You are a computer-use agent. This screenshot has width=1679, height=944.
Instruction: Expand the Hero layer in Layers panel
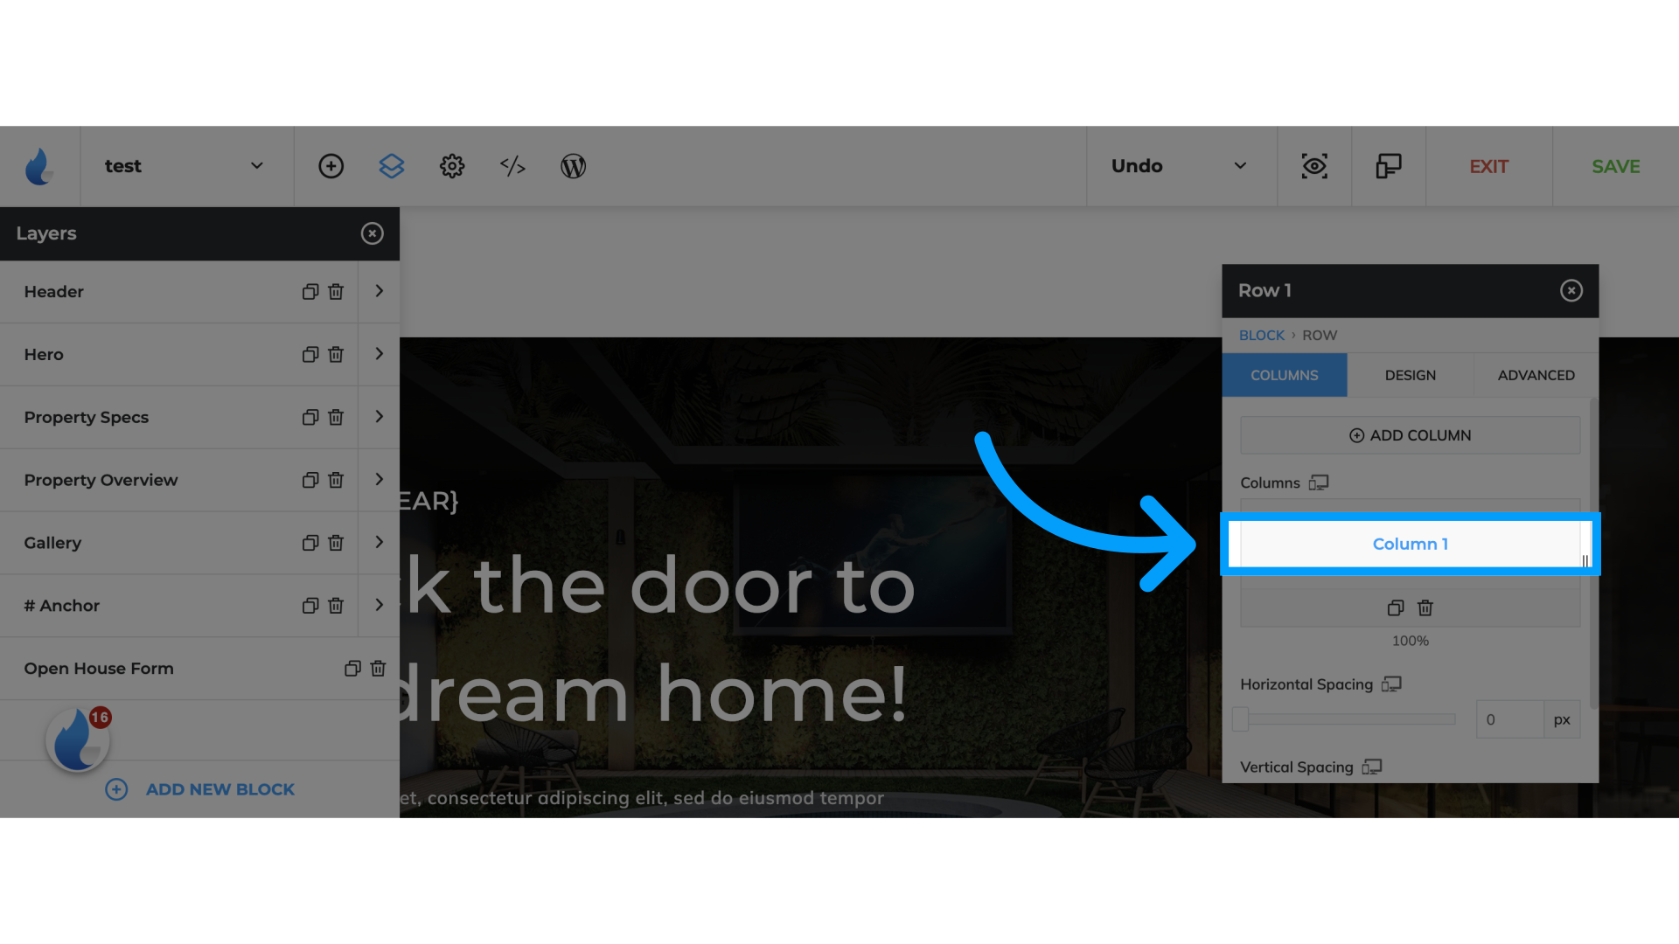tap(379, 354)
